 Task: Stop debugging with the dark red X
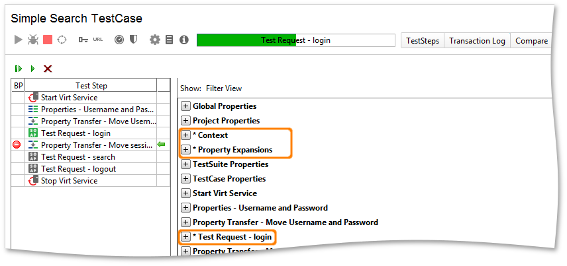(x=48, y=69)
